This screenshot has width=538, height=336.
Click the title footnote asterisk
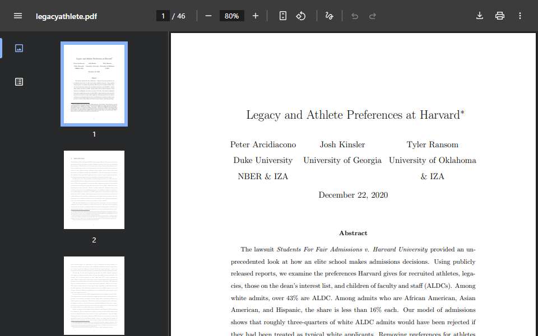pyautogui.click(x=462, y=112)
